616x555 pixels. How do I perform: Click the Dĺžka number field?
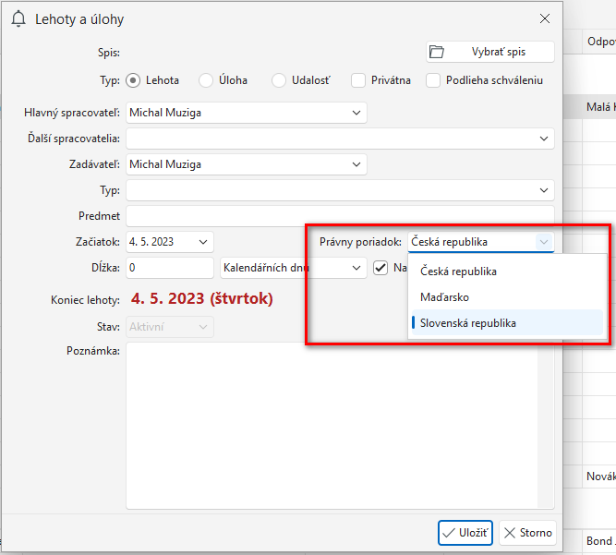coord(170,268)
